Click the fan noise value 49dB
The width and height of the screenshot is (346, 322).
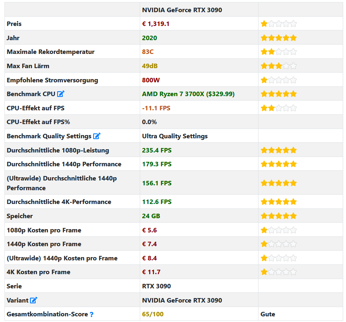point(150,66)
